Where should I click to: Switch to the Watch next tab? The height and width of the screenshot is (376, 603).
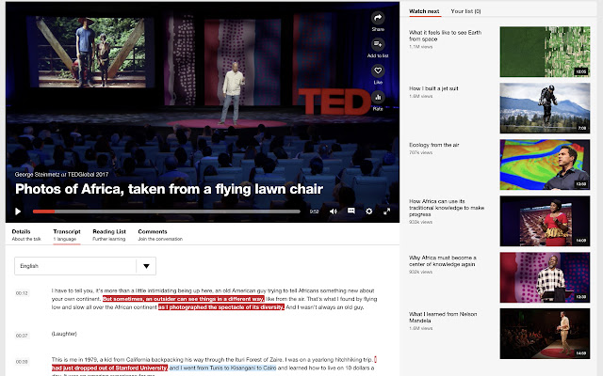click(x=424, y=11)
